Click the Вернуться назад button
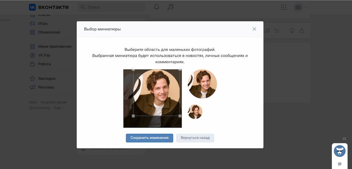This screenshot has width=352, height=169. 195,138
